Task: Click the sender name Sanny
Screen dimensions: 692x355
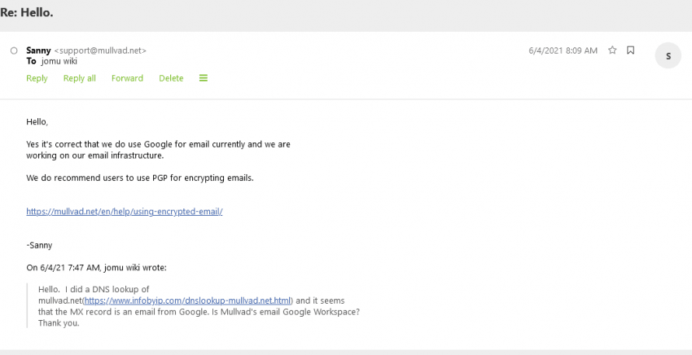Action: click(x=38, y=50)
